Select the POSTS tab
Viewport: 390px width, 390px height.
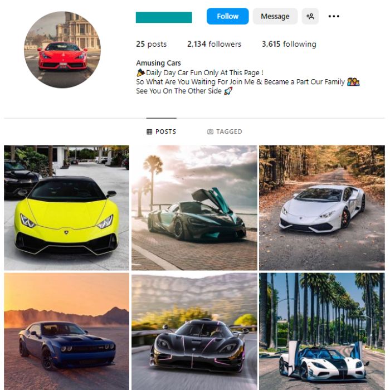[161, 131]
